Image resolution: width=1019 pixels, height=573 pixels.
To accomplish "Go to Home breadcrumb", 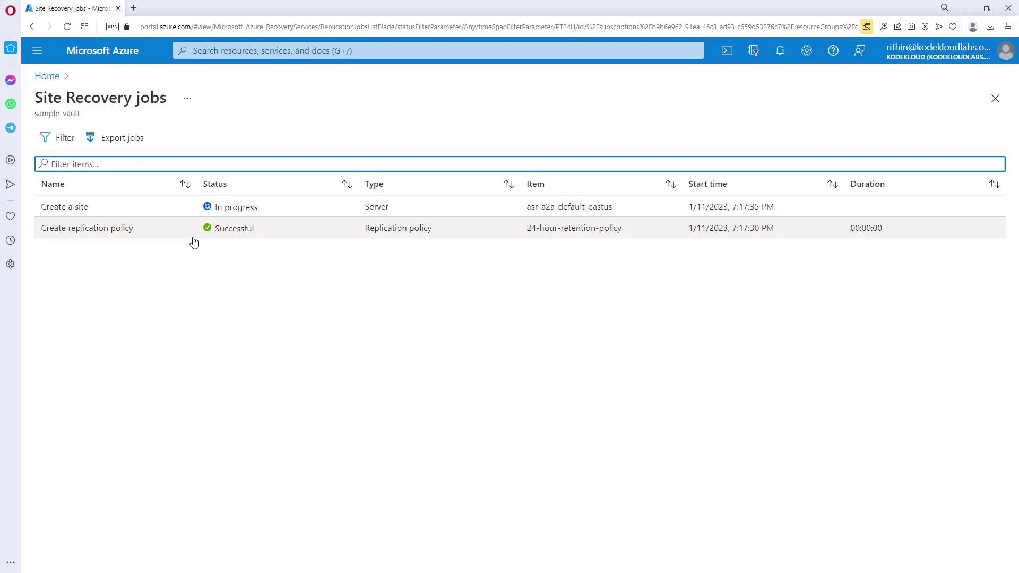I will pos(47,76).
